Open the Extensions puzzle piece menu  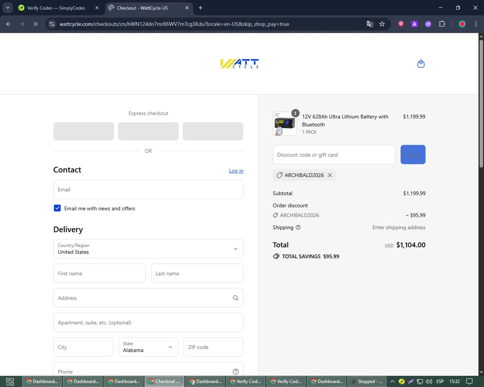click(442, 24)
